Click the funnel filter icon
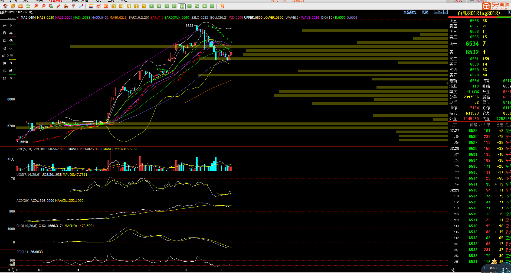This screenshot has width=511, height=273. (x=73, y=6)
